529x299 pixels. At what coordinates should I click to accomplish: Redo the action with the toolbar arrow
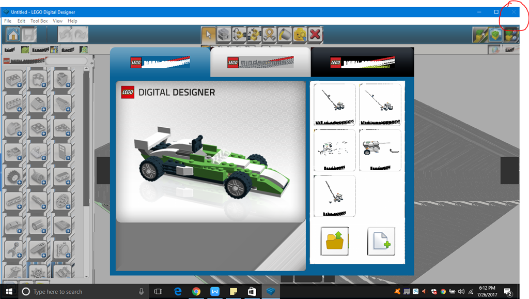tap(81, 35)
